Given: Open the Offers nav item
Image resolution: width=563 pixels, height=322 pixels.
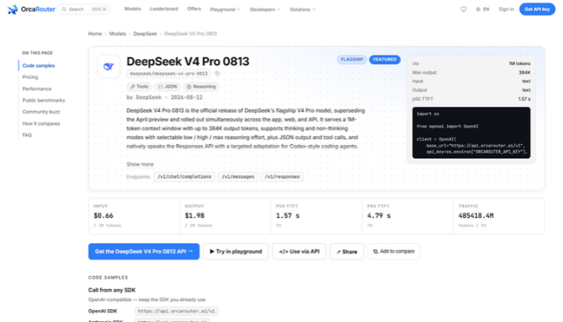Looking at the screenshot, I should point(194,9).
